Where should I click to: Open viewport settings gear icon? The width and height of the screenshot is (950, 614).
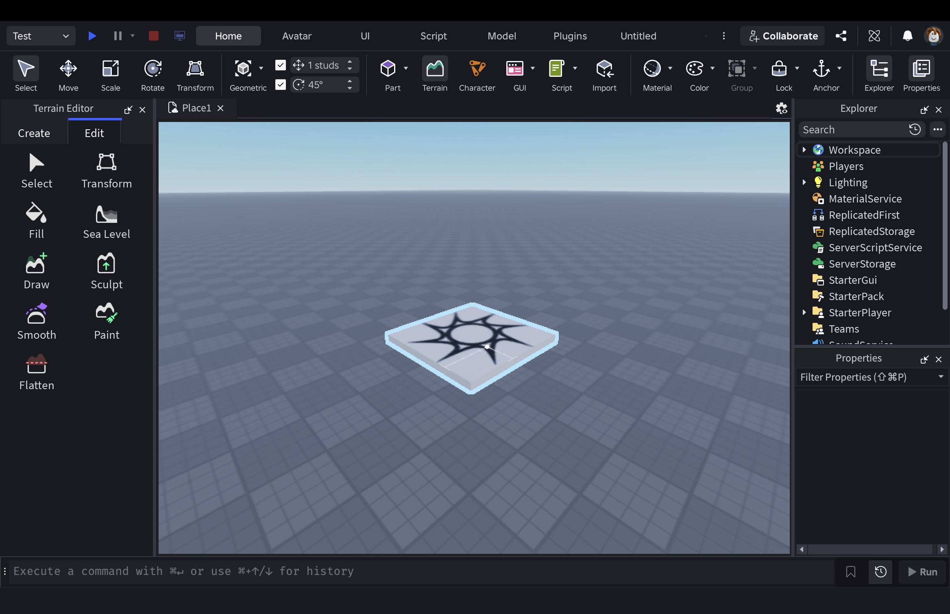point(782,108)
